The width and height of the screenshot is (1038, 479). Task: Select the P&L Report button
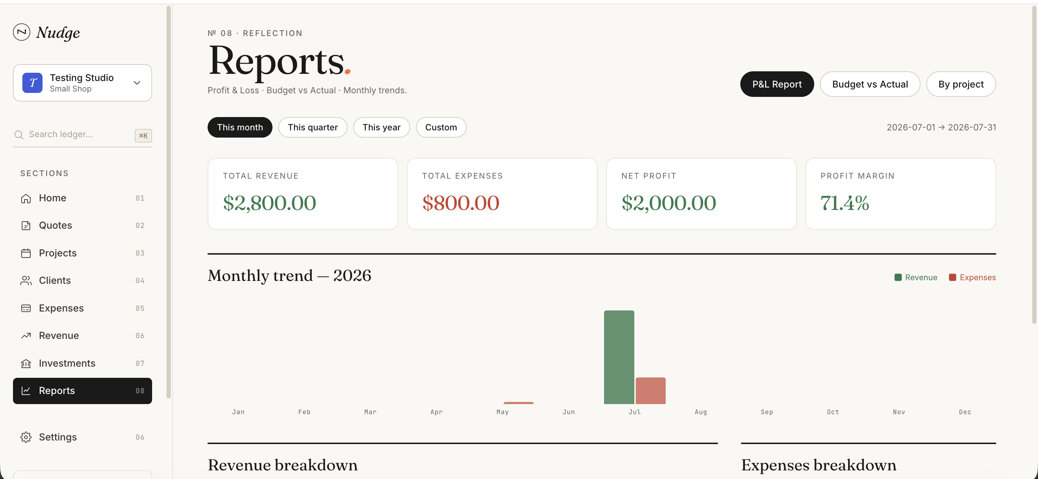776,84
